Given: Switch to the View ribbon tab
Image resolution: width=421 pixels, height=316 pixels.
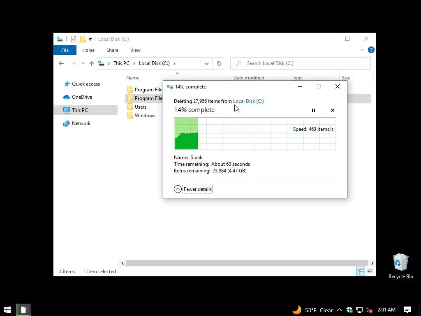Looking at the screenshot, I should tap(135, 50).
